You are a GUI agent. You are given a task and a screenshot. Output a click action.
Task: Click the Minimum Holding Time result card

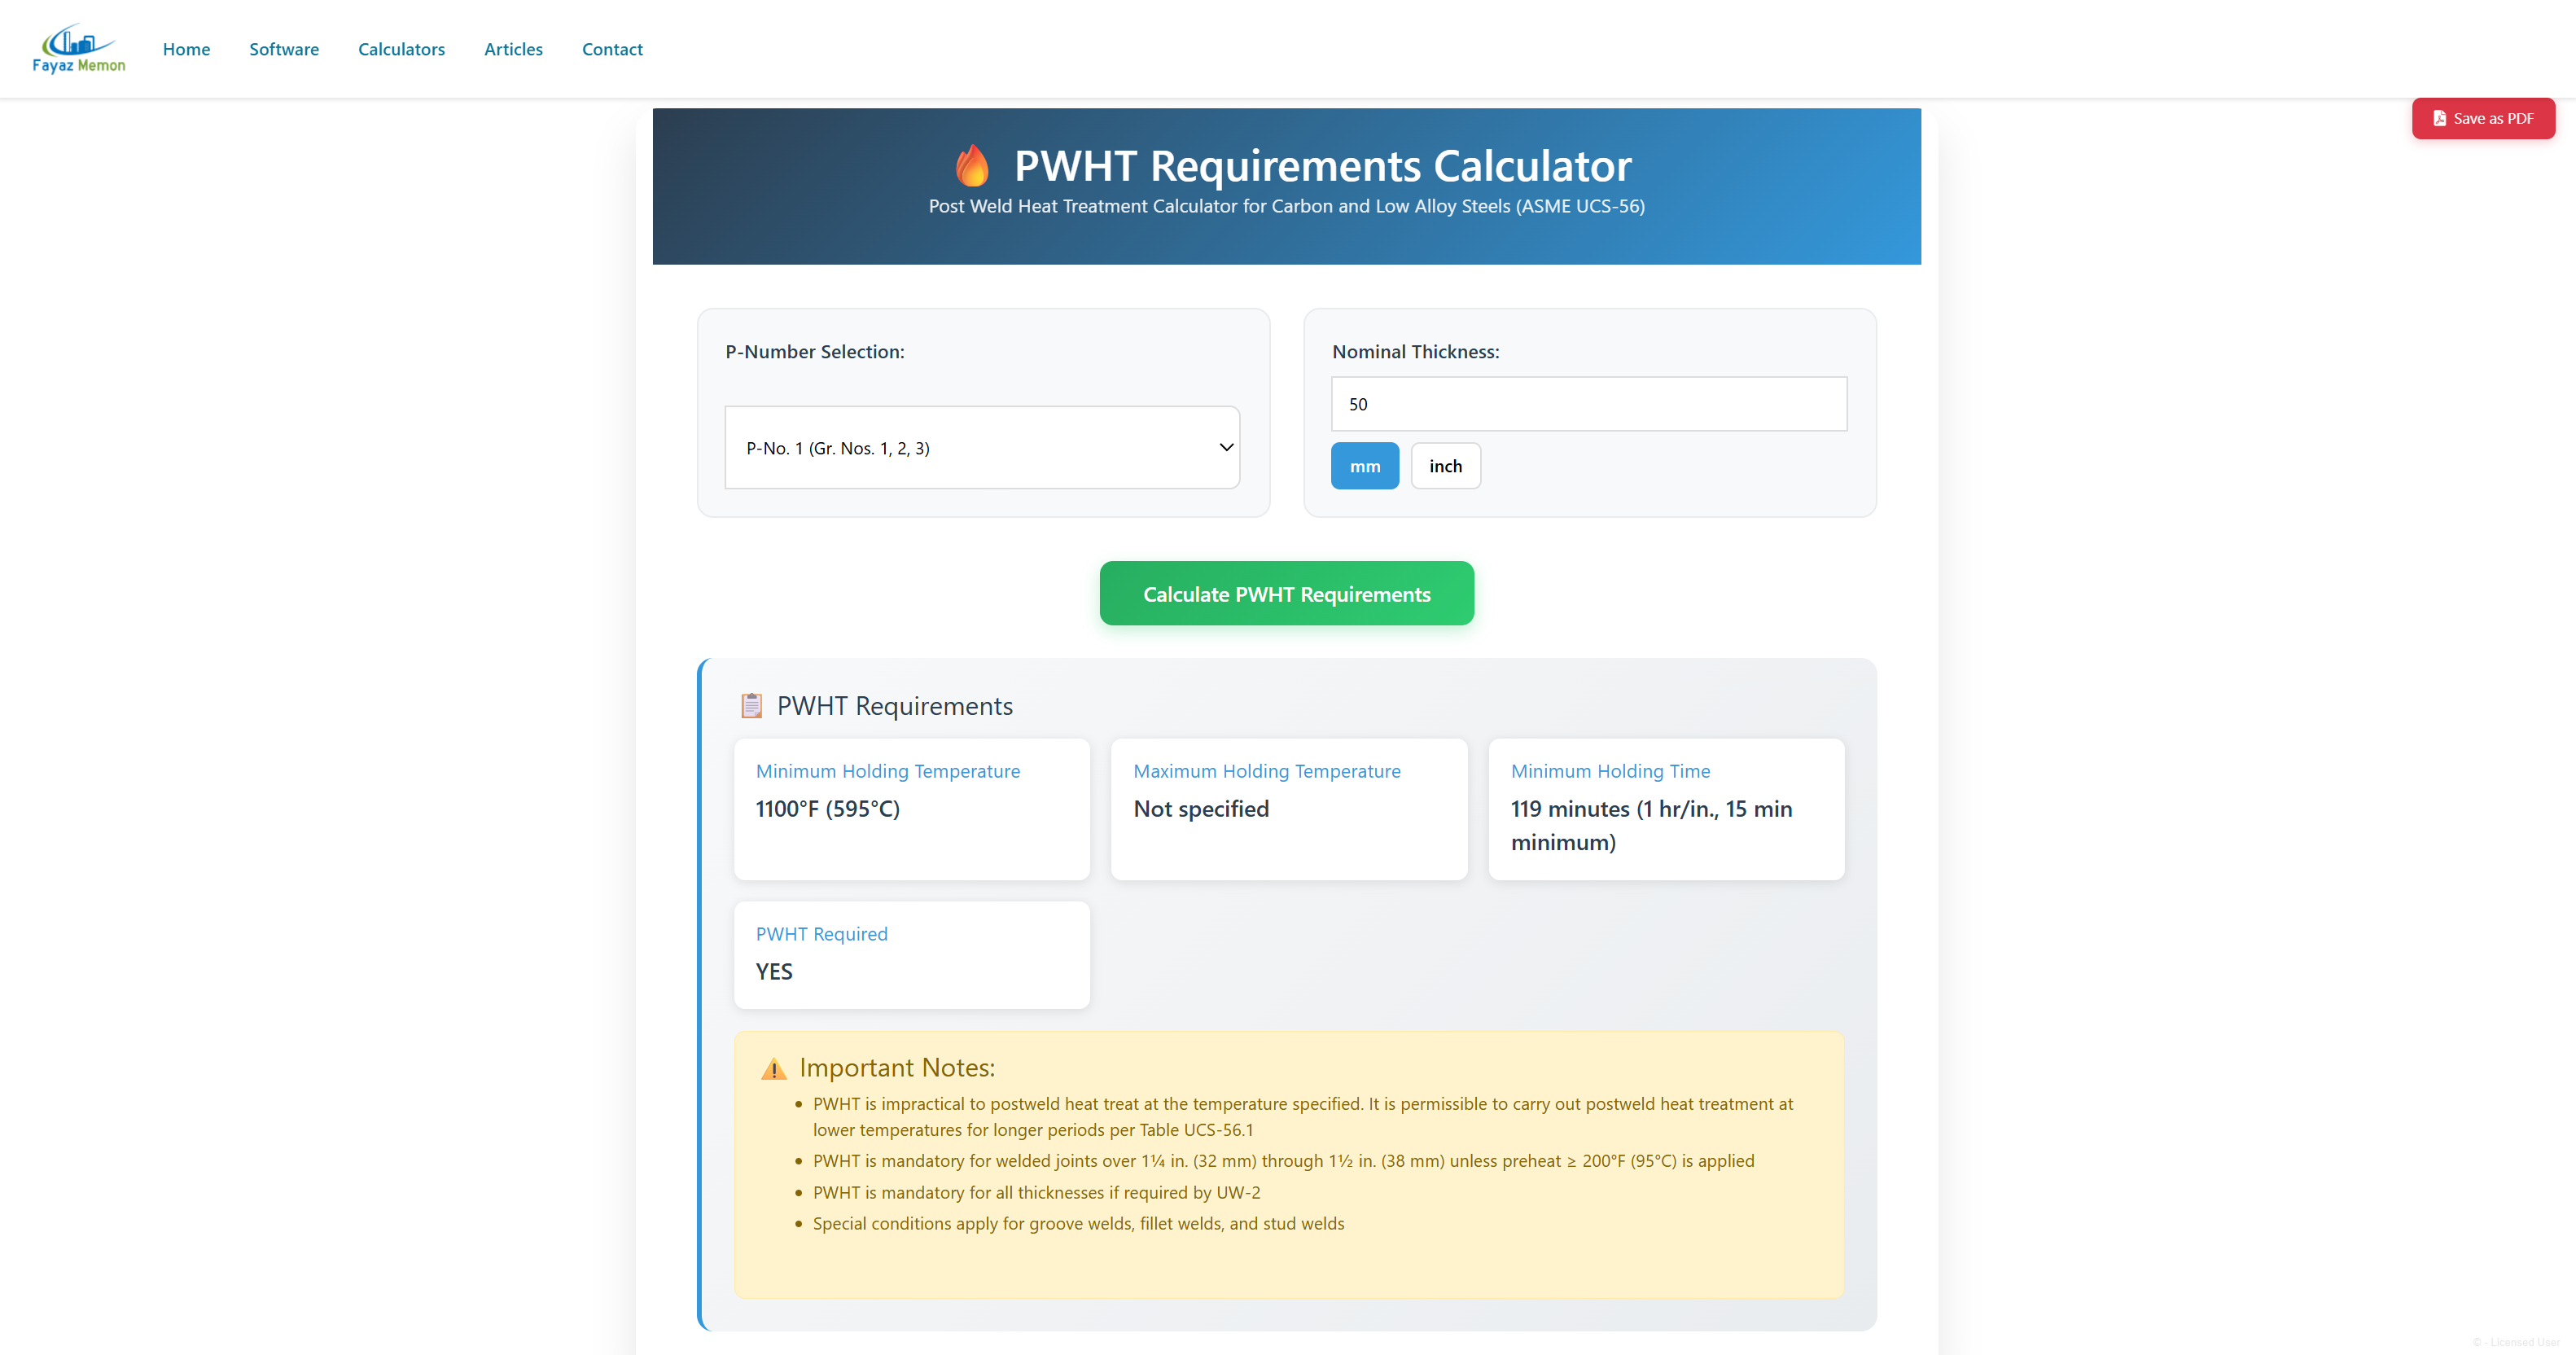pyautogui.click(x=1665, y=809)
